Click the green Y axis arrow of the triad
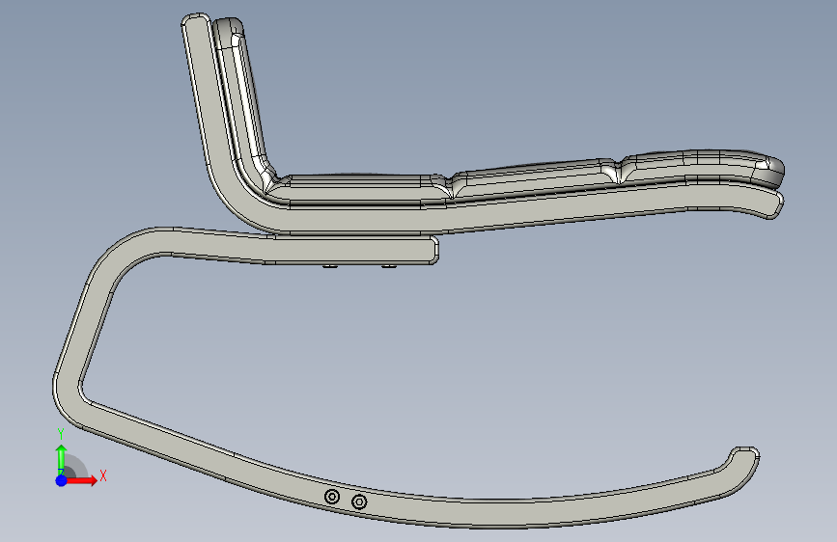837x542 pixels. pos(61,459)
